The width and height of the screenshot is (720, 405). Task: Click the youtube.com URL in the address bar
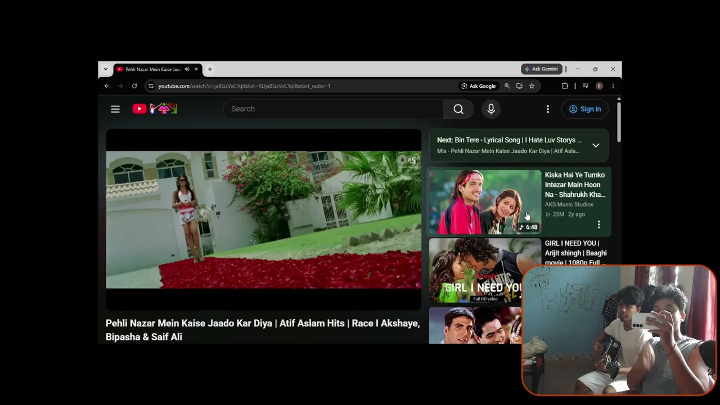tap(244, 86)
